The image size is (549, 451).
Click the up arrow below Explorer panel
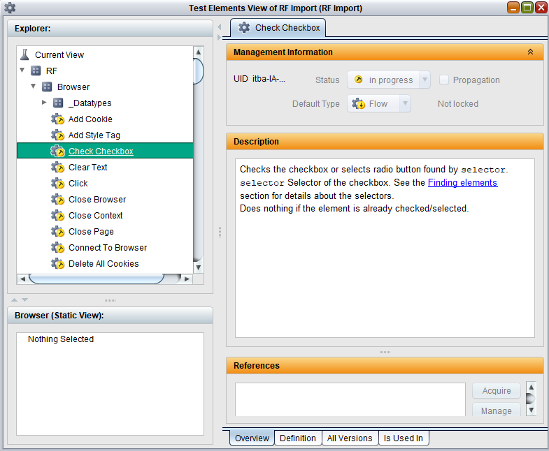click(x=15, y=300)
